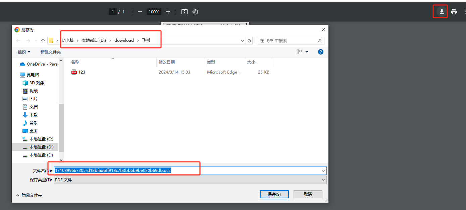Click the PDF print icon

[x=454, y=12]
